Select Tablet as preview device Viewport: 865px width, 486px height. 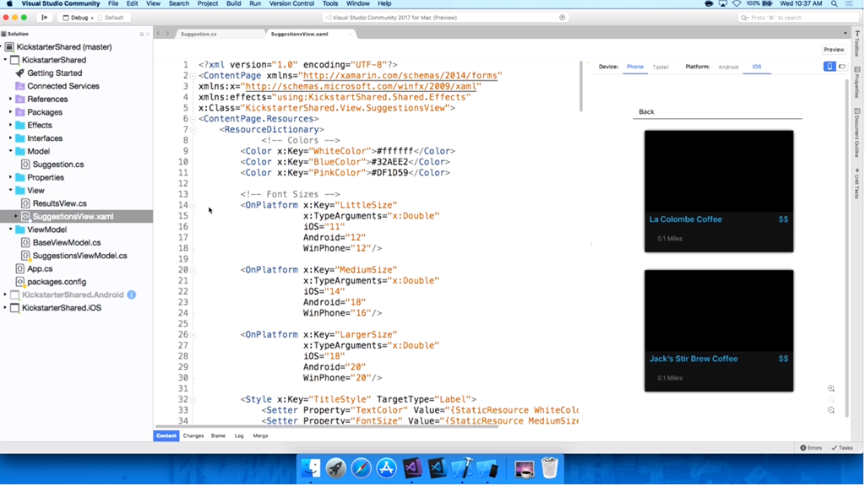click(x=661, y=67)
